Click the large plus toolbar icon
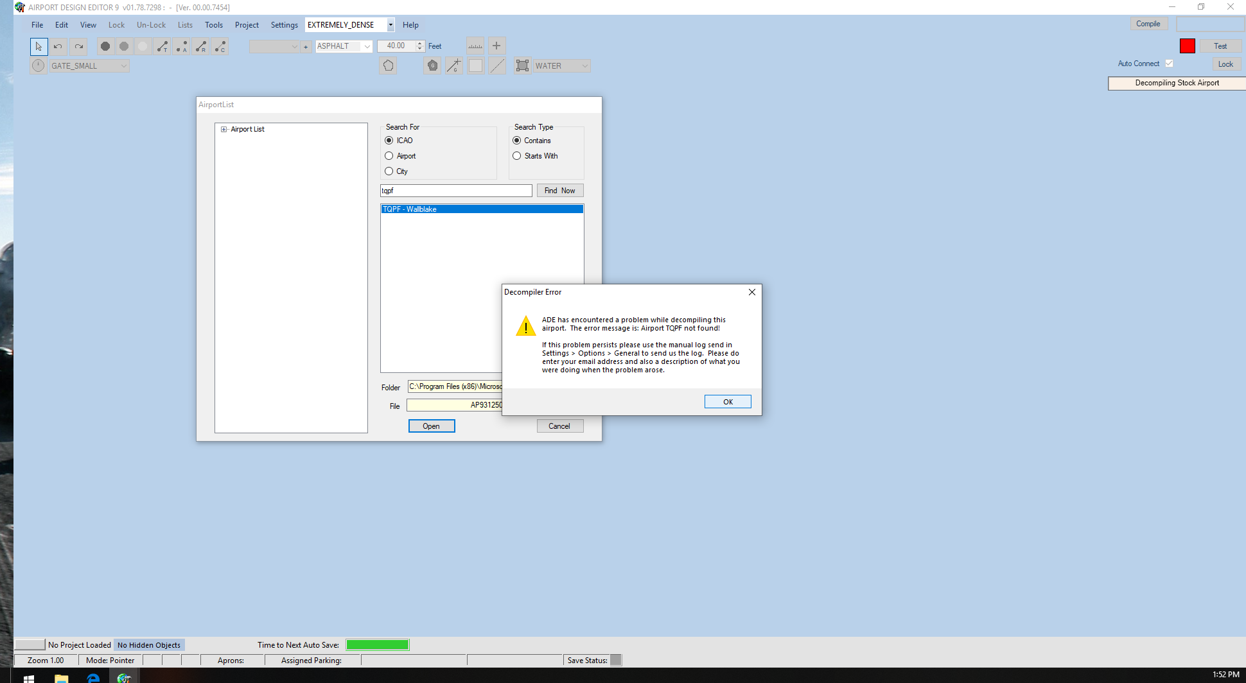The height and width of the screenshot is (683, 1246). [x=496, y=46]
